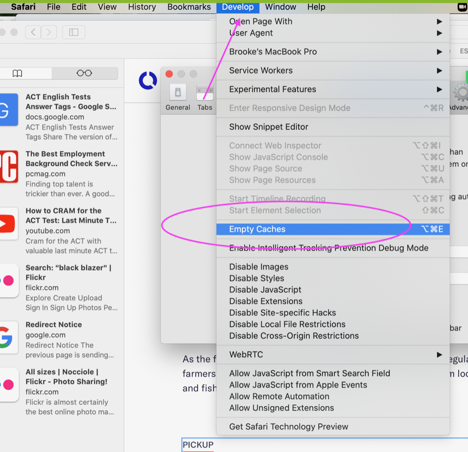
Task: Open the Show Snippet Editor menu item
Action: 268,127
